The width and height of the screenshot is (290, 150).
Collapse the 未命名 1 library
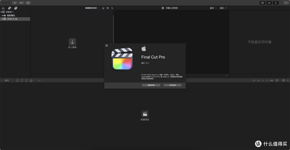pos(1,12)
